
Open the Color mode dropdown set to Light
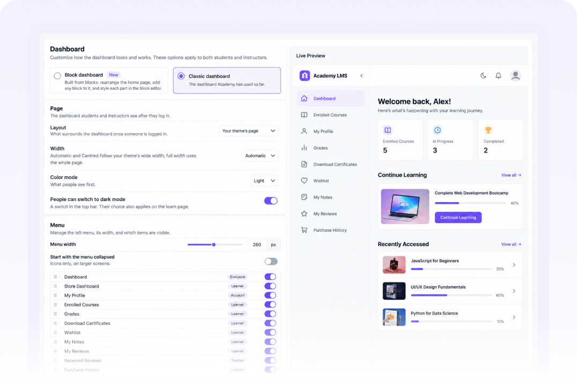[x=264, y=181]
